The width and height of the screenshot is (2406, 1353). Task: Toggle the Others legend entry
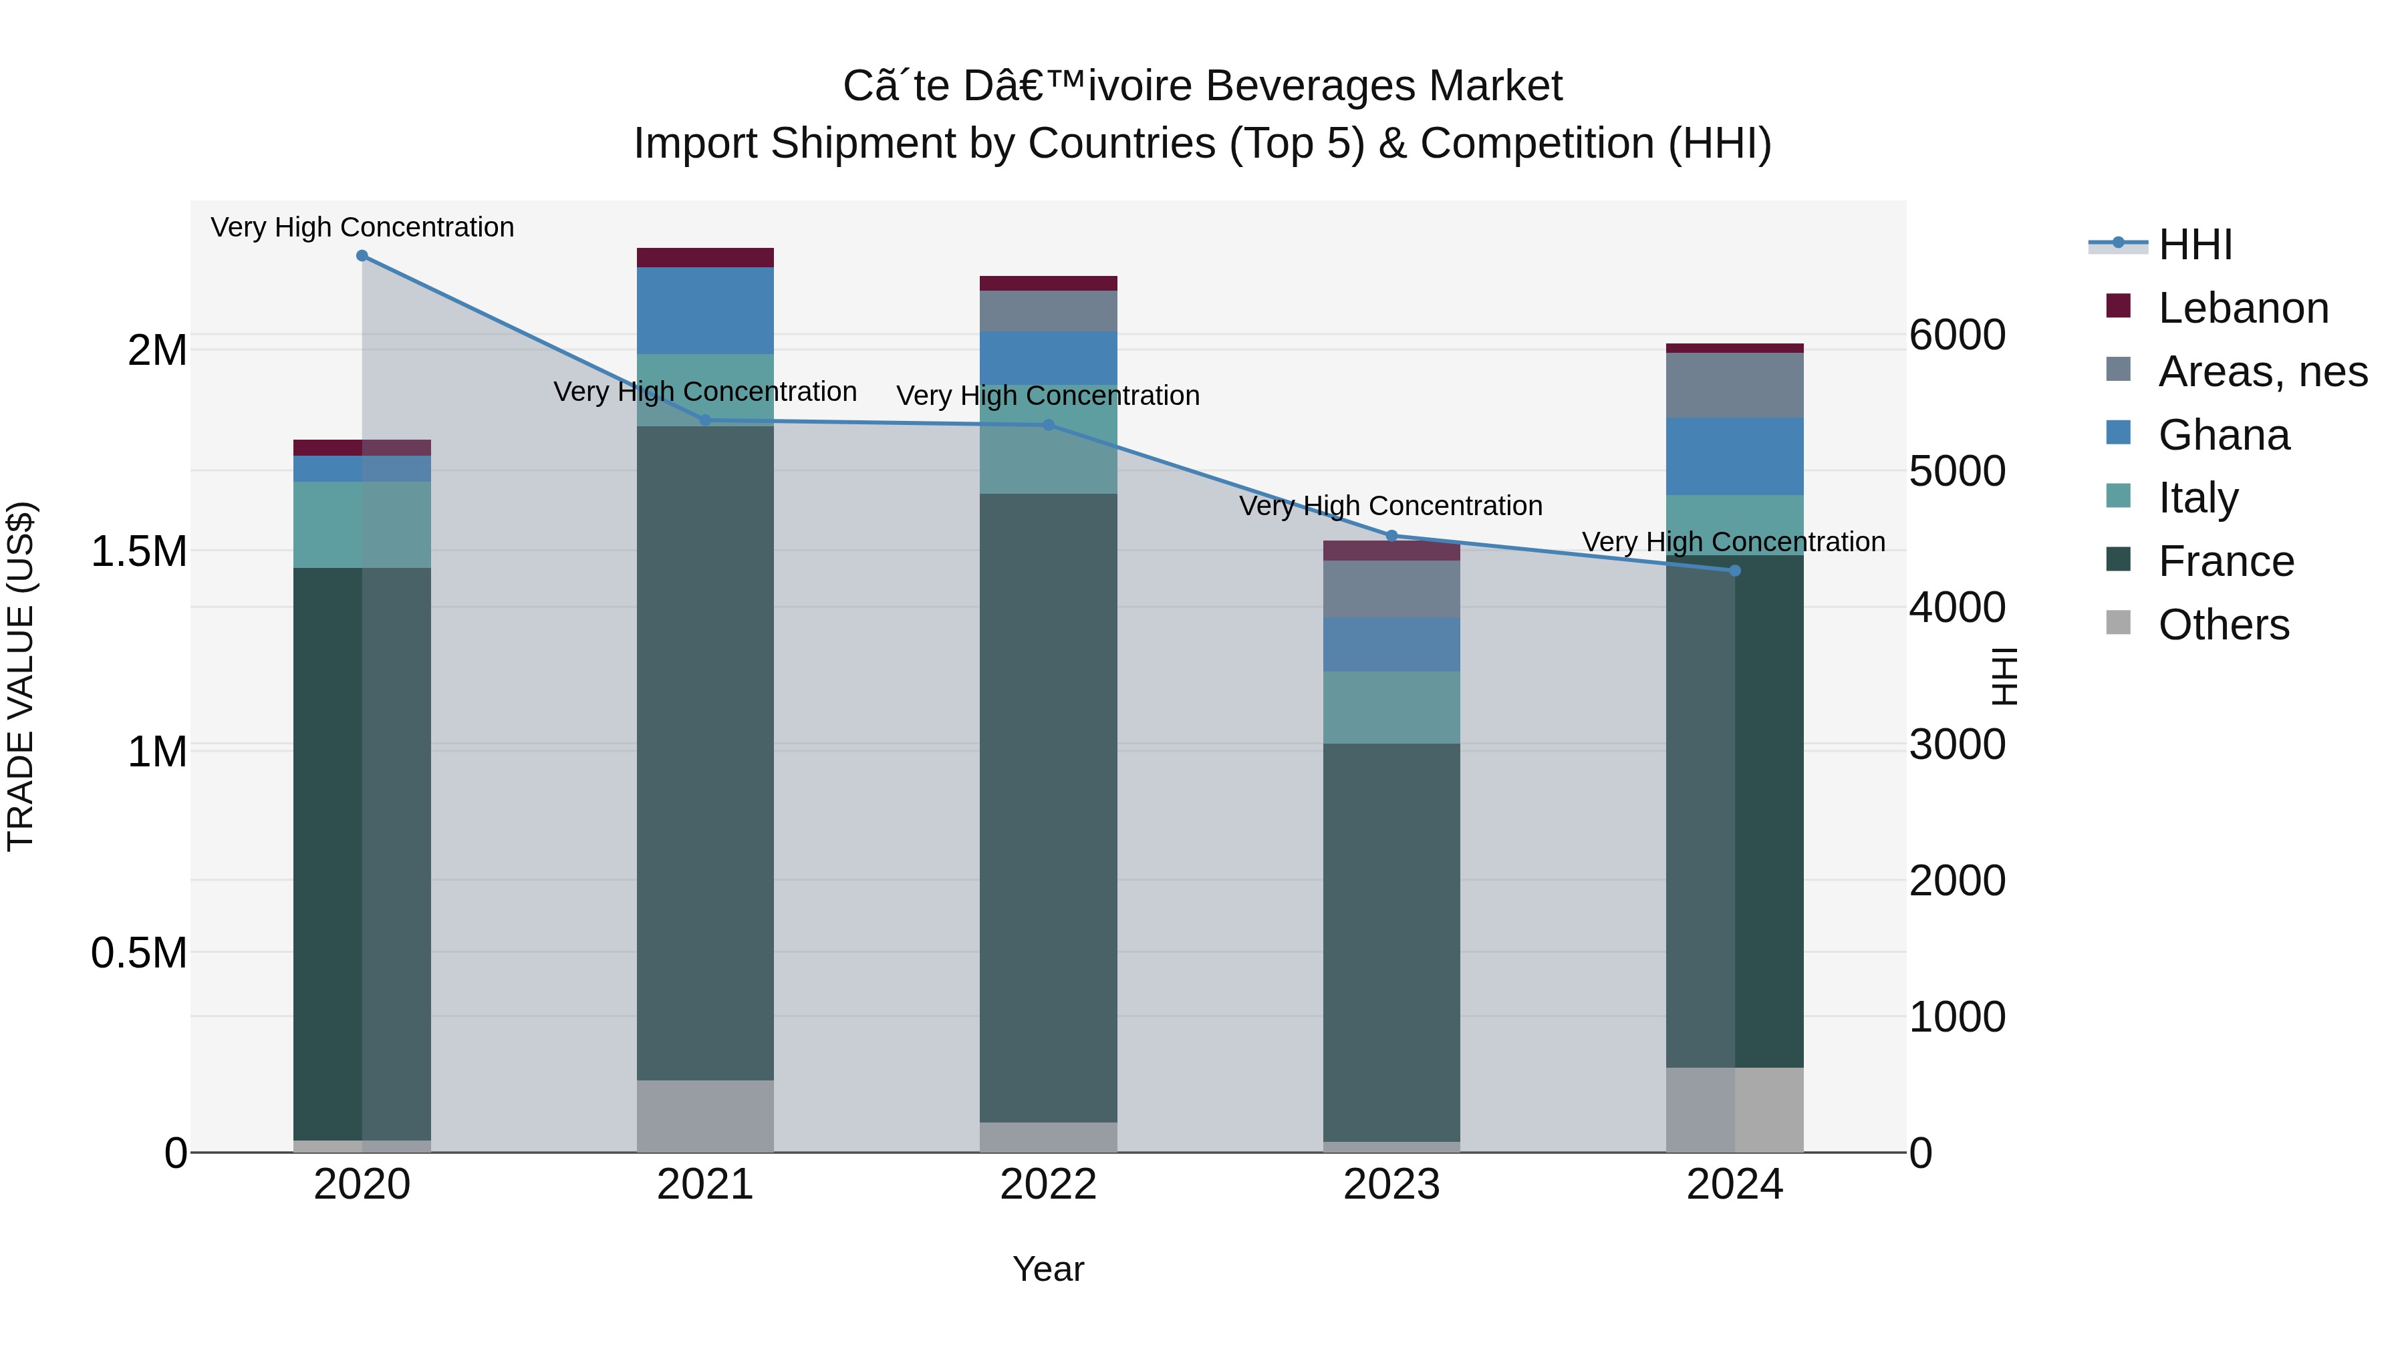[2197, 624]
